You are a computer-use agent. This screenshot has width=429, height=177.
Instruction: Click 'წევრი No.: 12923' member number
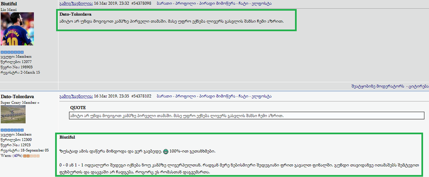tap(16, 145)
